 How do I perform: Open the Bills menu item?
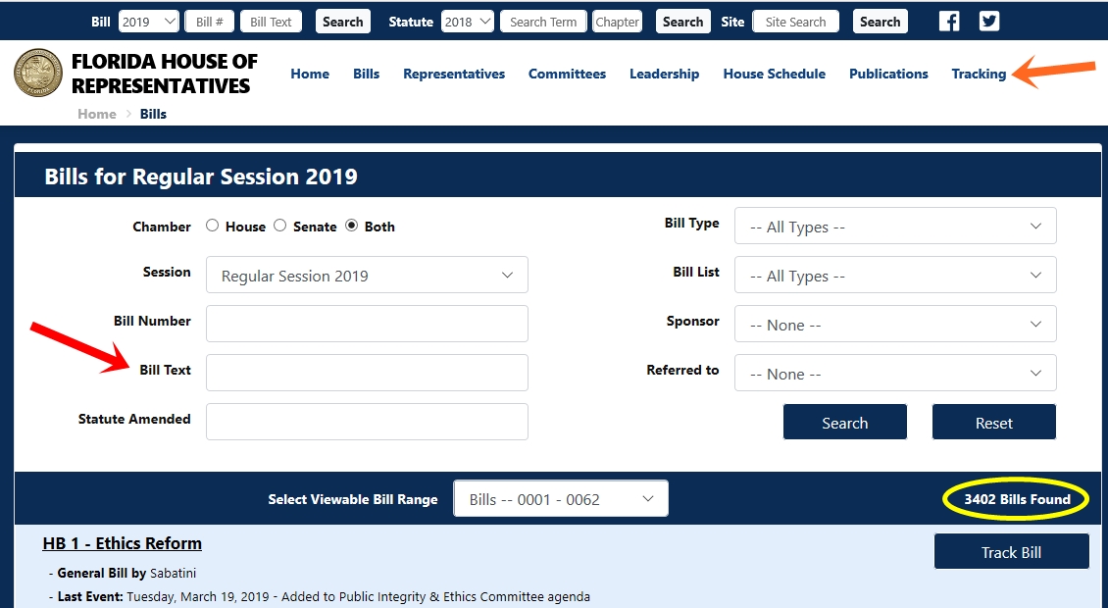366,74
